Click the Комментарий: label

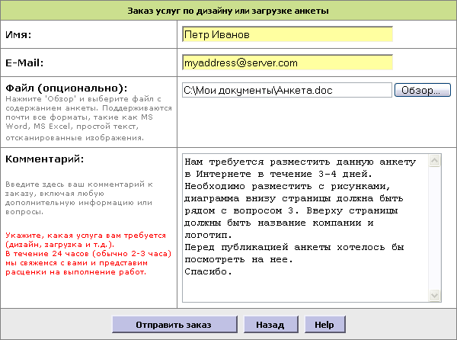[x=45, y=159]
